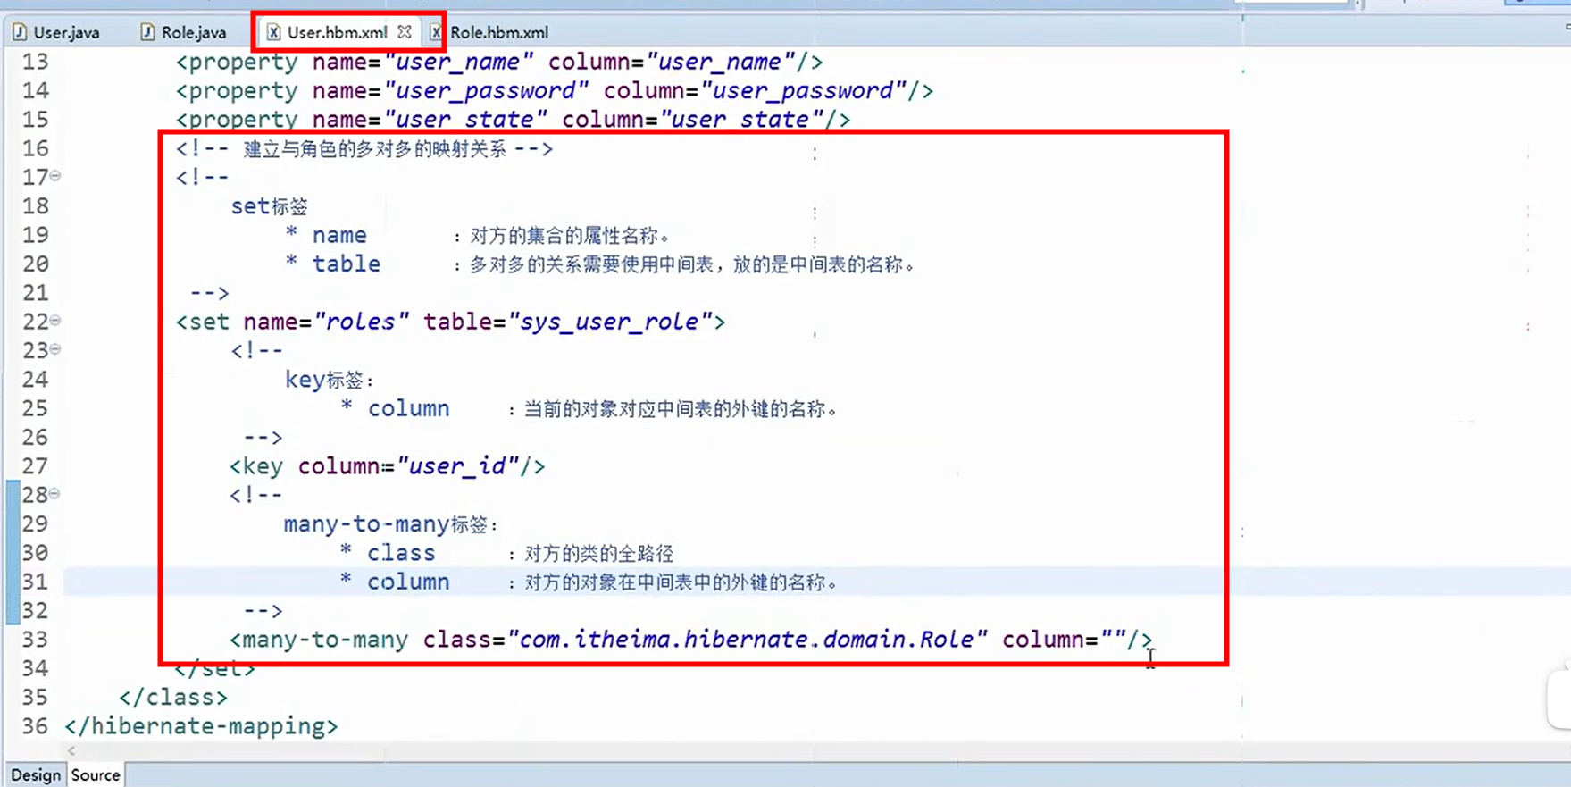
Task: Collapse the comment fold at line 23
Action: (x=55, y=349)
